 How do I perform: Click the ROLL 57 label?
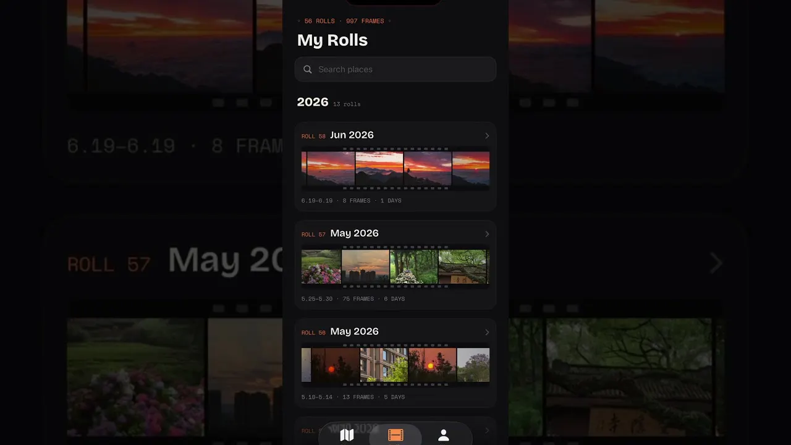click(313, 234)
